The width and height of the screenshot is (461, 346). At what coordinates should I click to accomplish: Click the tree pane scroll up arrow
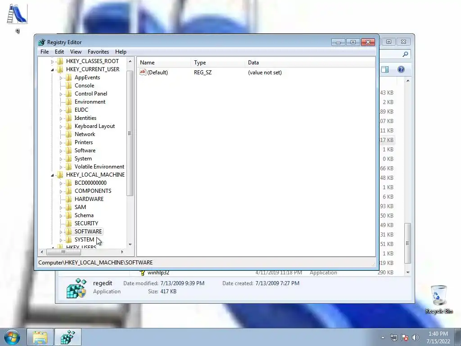pos(130,61)
